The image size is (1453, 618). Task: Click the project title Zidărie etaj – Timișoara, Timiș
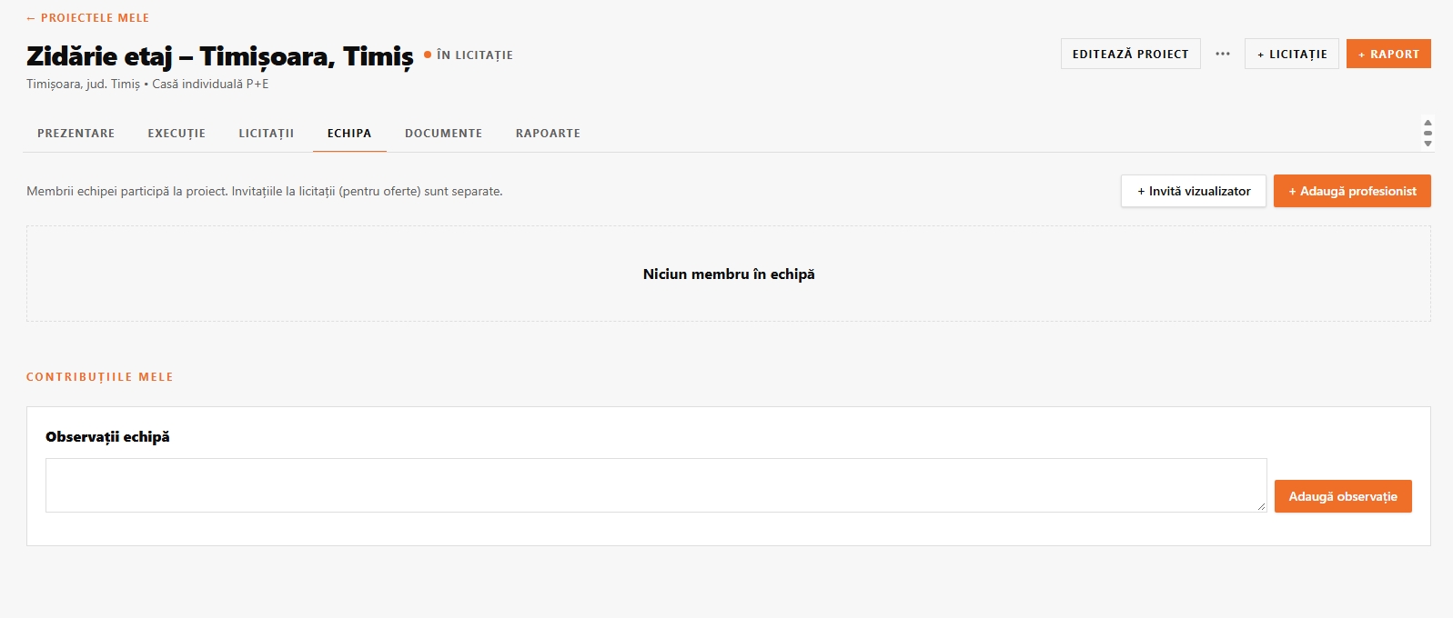(x=220, y=56)
